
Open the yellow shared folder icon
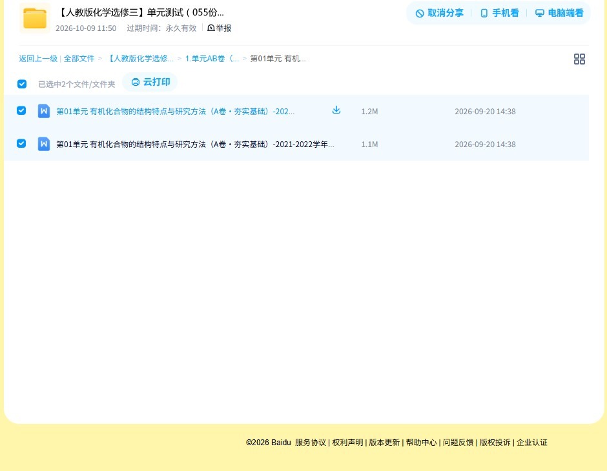(34, 18)
